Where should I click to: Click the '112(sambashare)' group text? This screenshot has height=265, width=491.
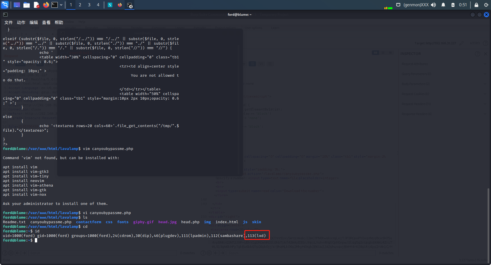(228, 236)
